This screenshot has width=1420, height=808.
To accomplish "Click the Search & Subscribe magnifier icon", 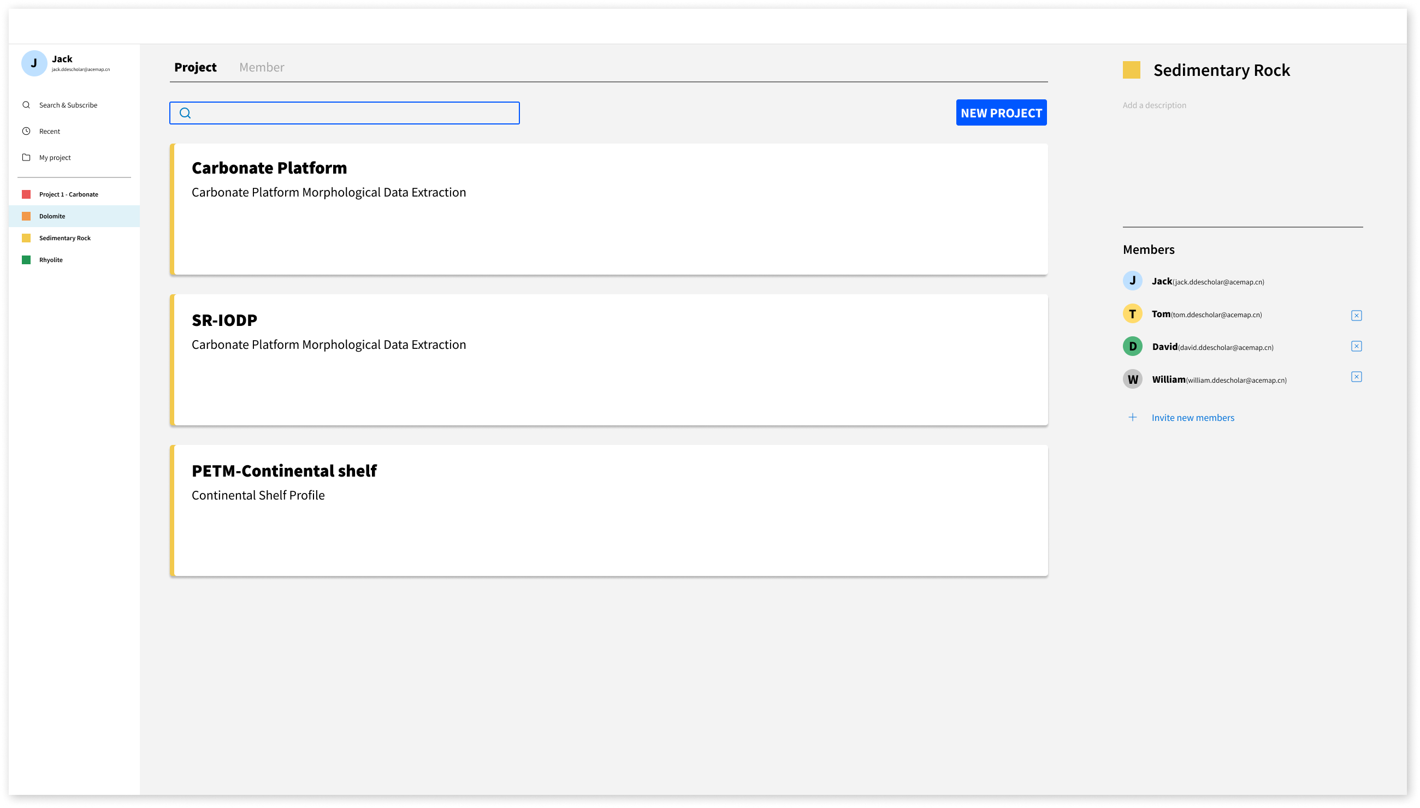I will coord(26,105).
